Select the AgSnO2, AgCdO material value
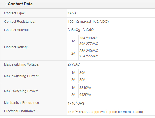Image resolution: width=155 pixels, height=118 pixels. click(x=81, y=30)
